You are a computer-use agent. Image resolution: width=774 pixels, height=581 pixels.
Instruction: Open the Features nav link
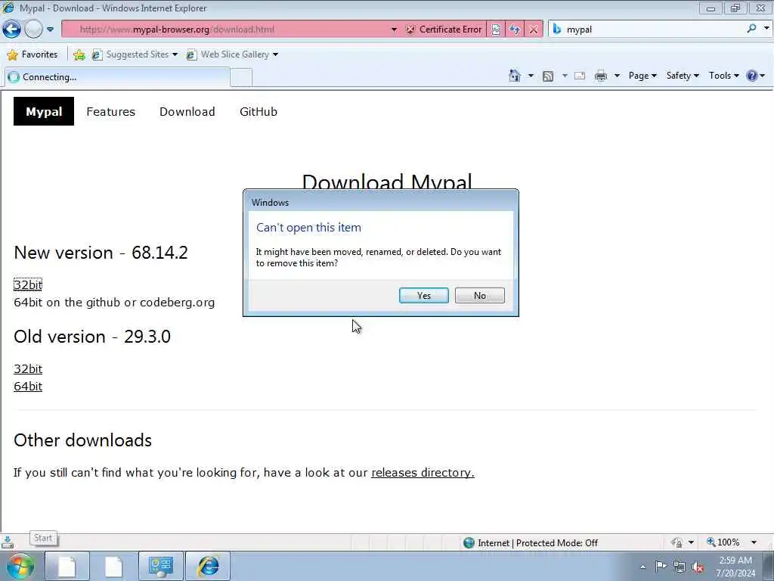pos(110,112)
